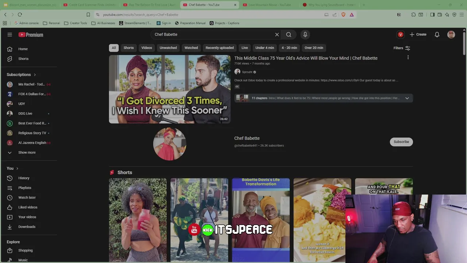This screenshot has height=263, width=467.
Task: Click the YouTube Premium logo
Action: click(x=31, y=35)
